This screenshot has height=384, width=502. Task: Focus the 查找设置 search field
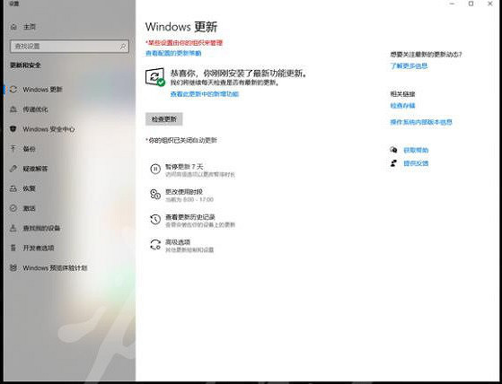tap(69, 47)
